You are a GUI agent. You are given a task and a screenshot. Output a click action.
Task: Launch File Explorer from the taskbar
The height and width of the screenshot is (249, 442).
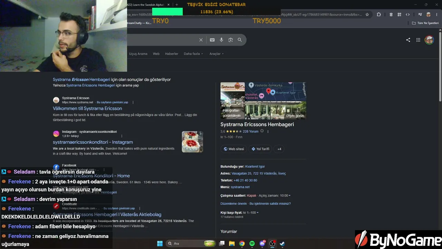click(232, 243)
